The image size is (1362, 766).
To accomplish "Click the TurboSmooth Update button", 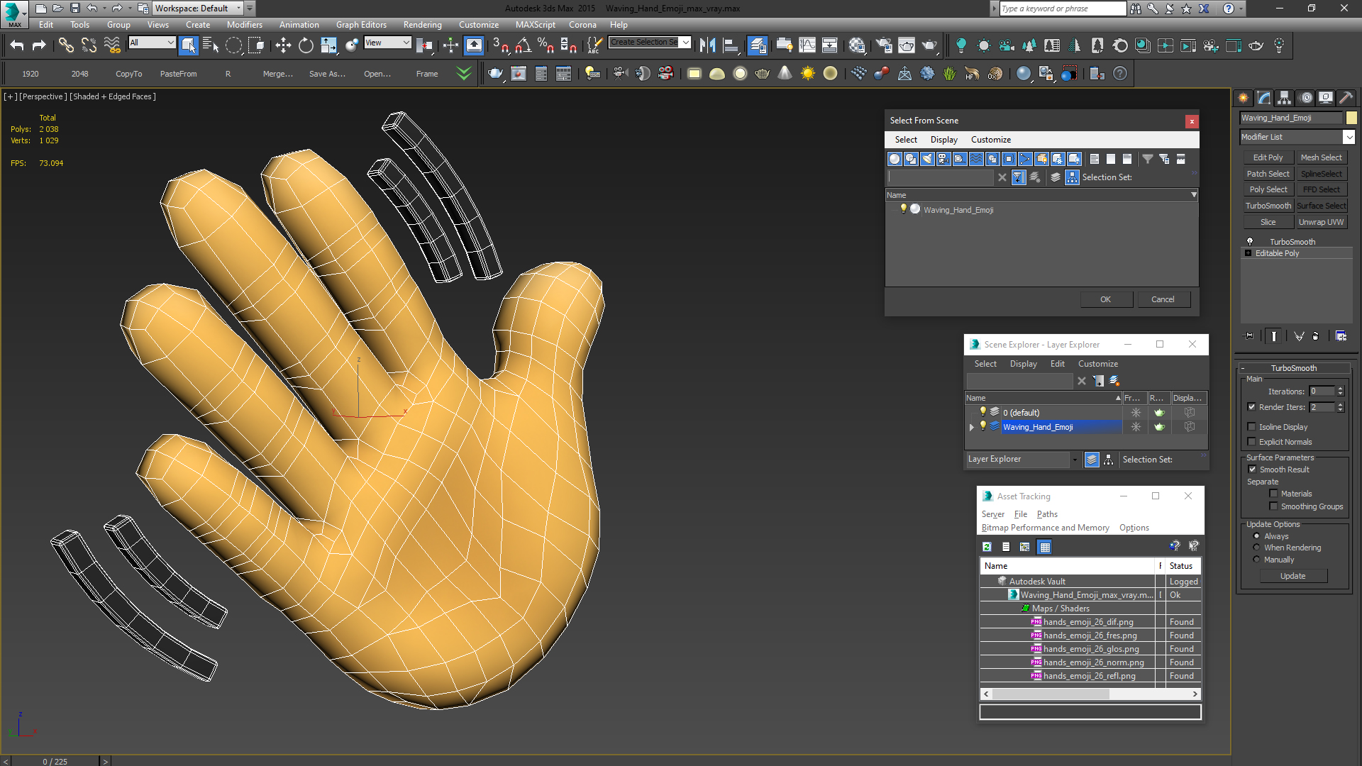I will point(1292,576).
